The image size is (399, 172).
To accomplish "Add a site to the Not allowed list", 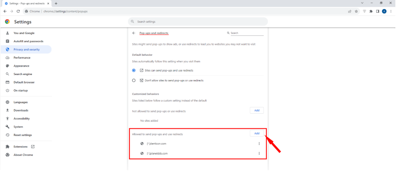I will (257, 111).
